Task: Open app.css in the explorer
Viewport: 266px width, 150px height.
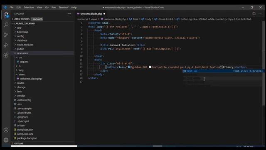Action: point(24,62)
